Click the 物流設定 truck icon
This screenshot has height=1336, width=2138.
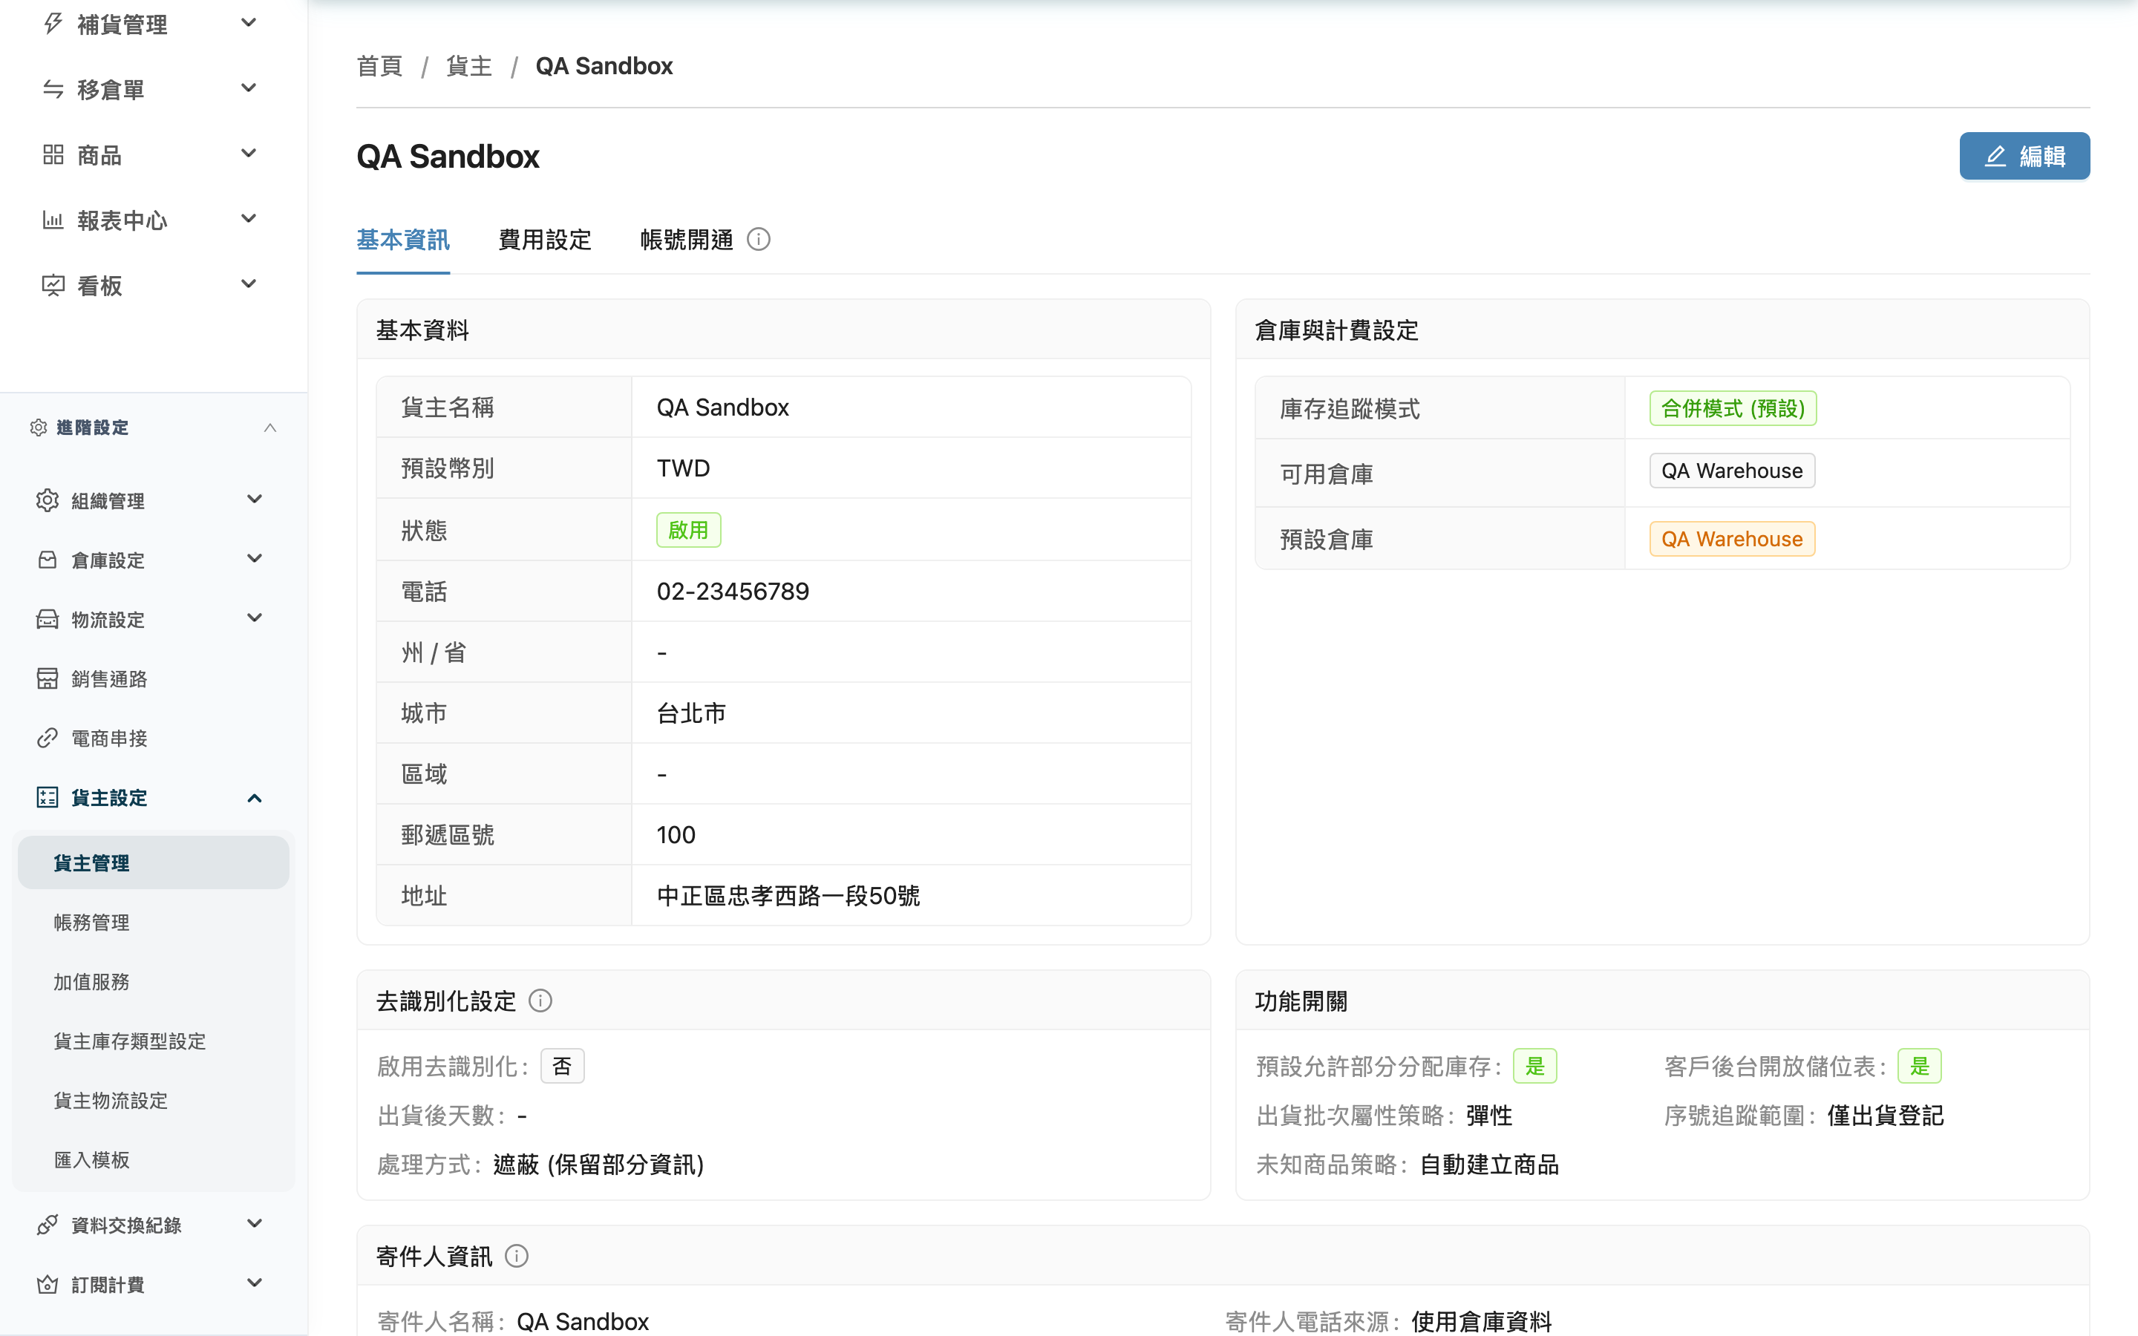click(48, 618)
